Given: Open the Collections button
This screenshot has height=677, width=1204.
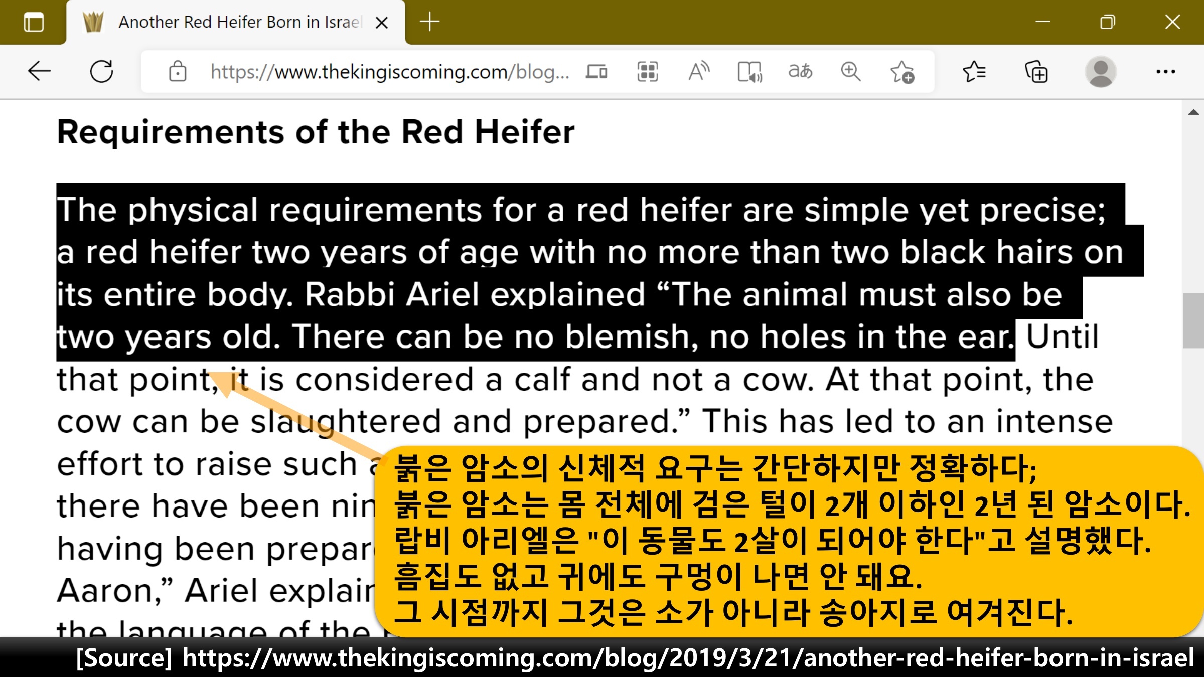Looking at the screenshot, I should point(1036,72).
